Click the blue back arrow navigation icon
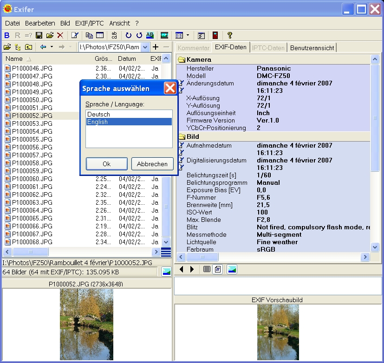Viewport: 384px width, 363px height. [x=43, y=47]
